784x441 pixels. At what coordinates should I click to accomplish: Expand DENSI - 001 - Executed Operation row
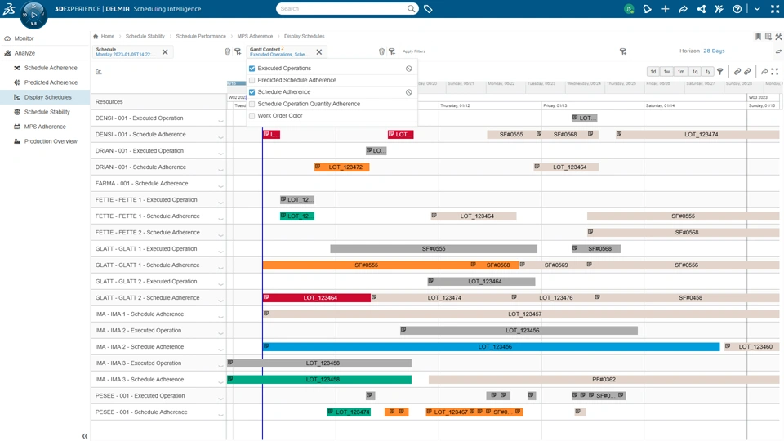pyautogui.click(x=220, y=122)
